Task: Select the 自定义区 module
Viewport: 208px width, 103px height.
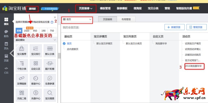Action: [36, 65]
